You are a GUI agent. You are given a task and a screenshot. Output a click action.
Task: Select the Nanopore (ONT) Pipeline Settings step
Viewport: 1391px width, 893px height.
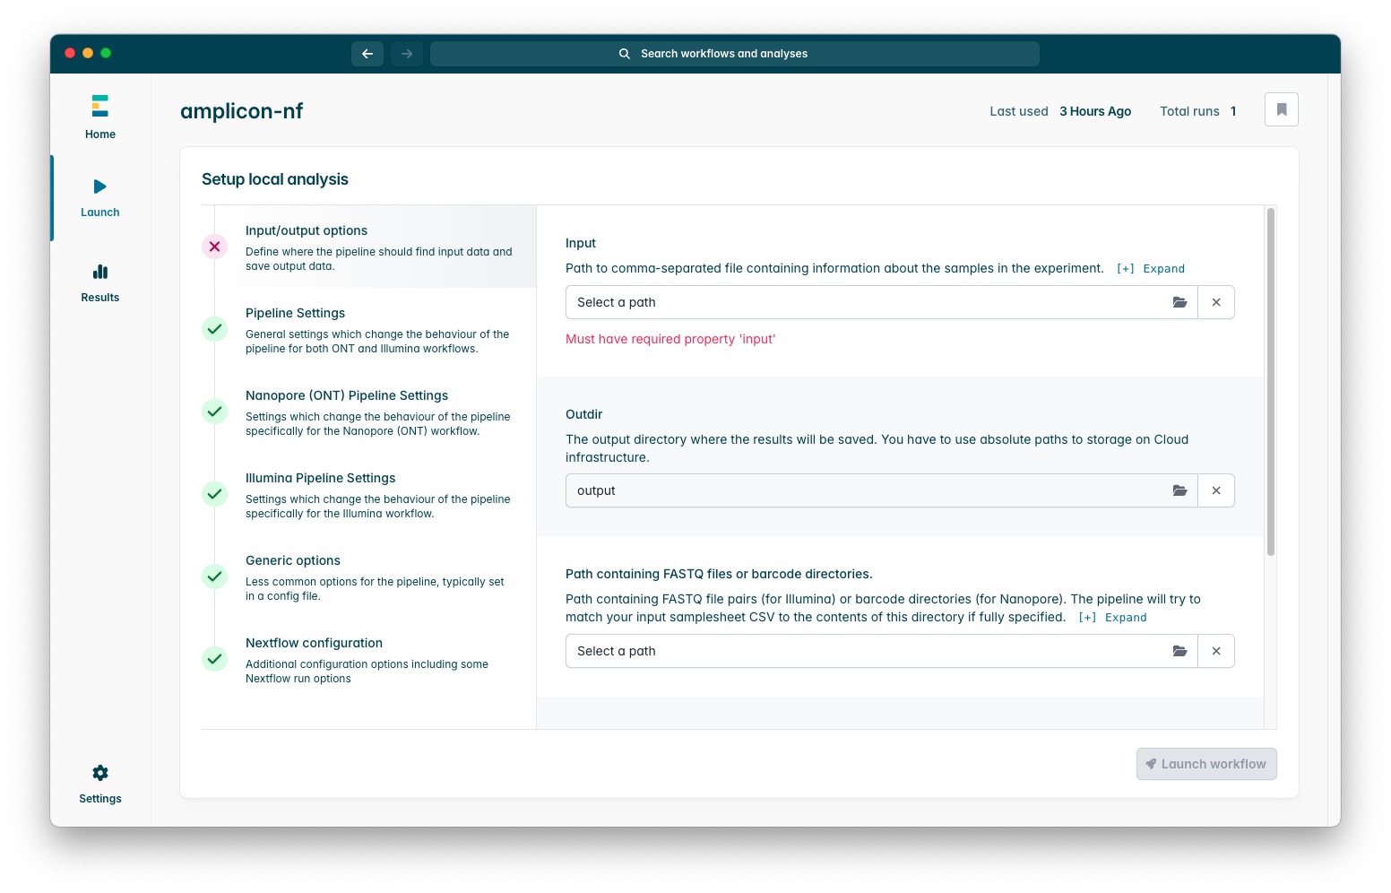[369, 412]
